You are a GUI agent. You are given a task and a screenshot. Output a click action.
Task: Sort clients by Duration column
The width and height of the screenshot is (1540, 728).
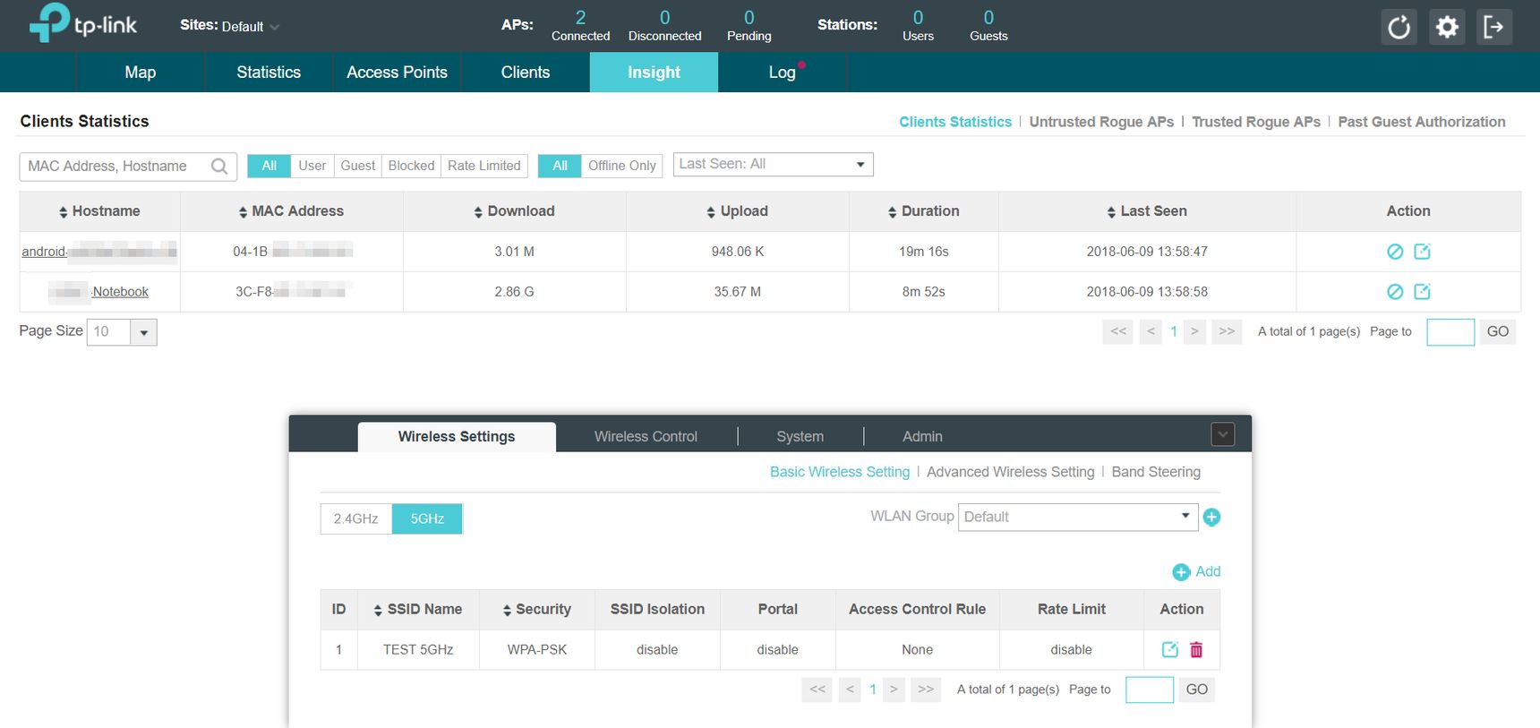point(923,211)
